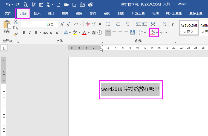The width and height of the screenshot is (208, 136).
Task: Switch to the 引用 tab
Action: 79,13
